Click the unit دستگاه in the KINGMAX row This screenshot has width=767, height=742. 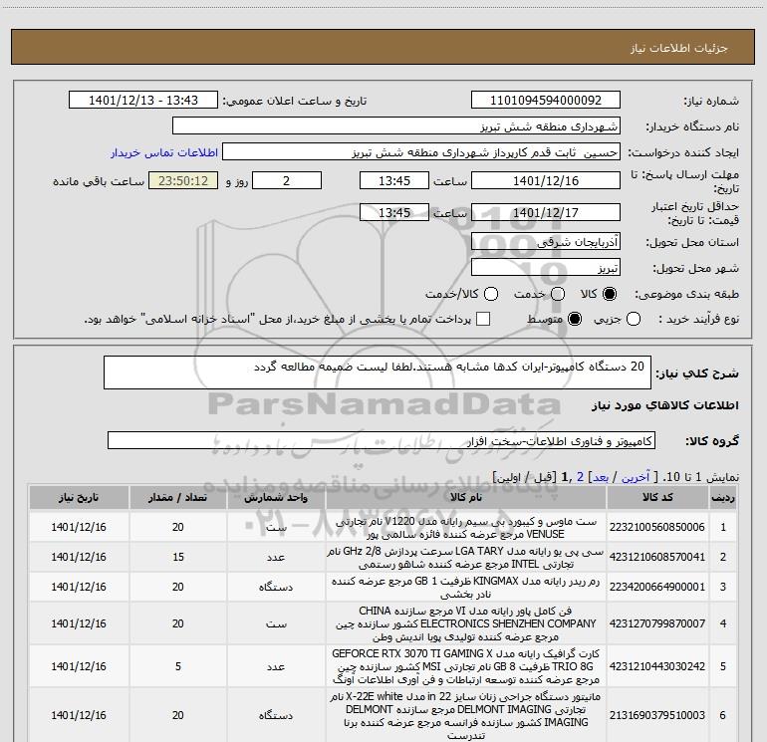(276, 587)
